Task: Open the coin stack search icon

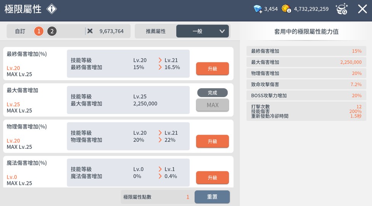Action: point(341,9)
